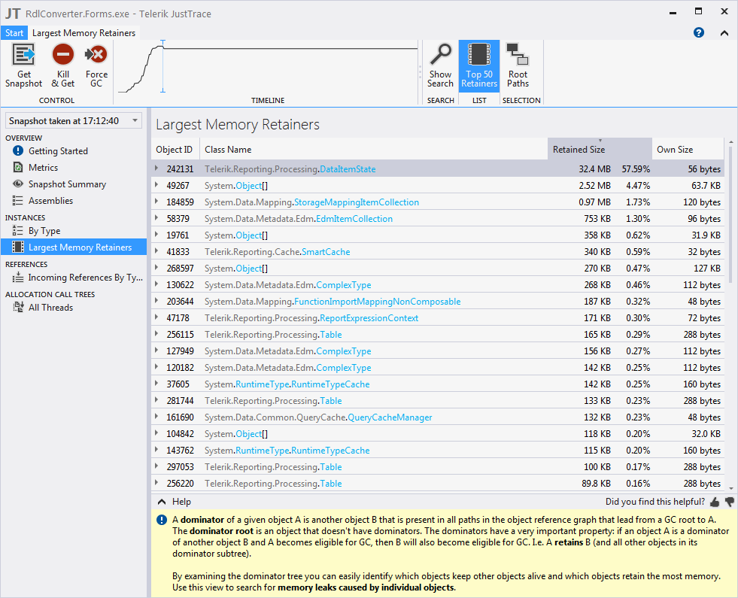Viewport: 738px width, 598px height.
Task: Open the help question mark icon
Action: coord(699,32)
